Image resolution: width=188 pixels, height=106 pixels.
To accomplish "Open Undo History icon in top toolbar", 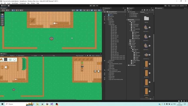I will [165, 6].
